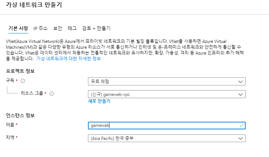
Task: Open the 지역 dropdown showing 한국 중부
Action: point(167,138)
